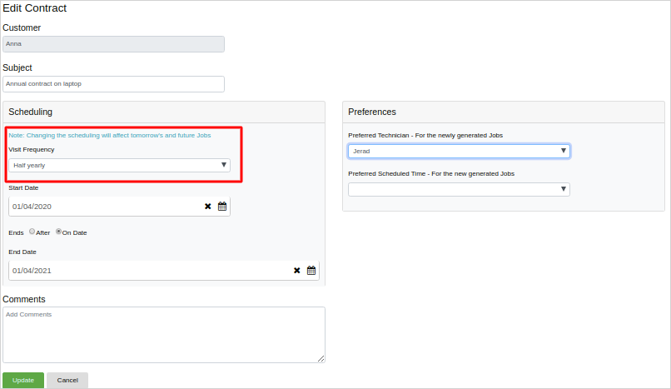This screenshot has width=671, height=389.
Task: Select the 'After' ends radio option
Action: pyautogui.click(x=32, y=232)
